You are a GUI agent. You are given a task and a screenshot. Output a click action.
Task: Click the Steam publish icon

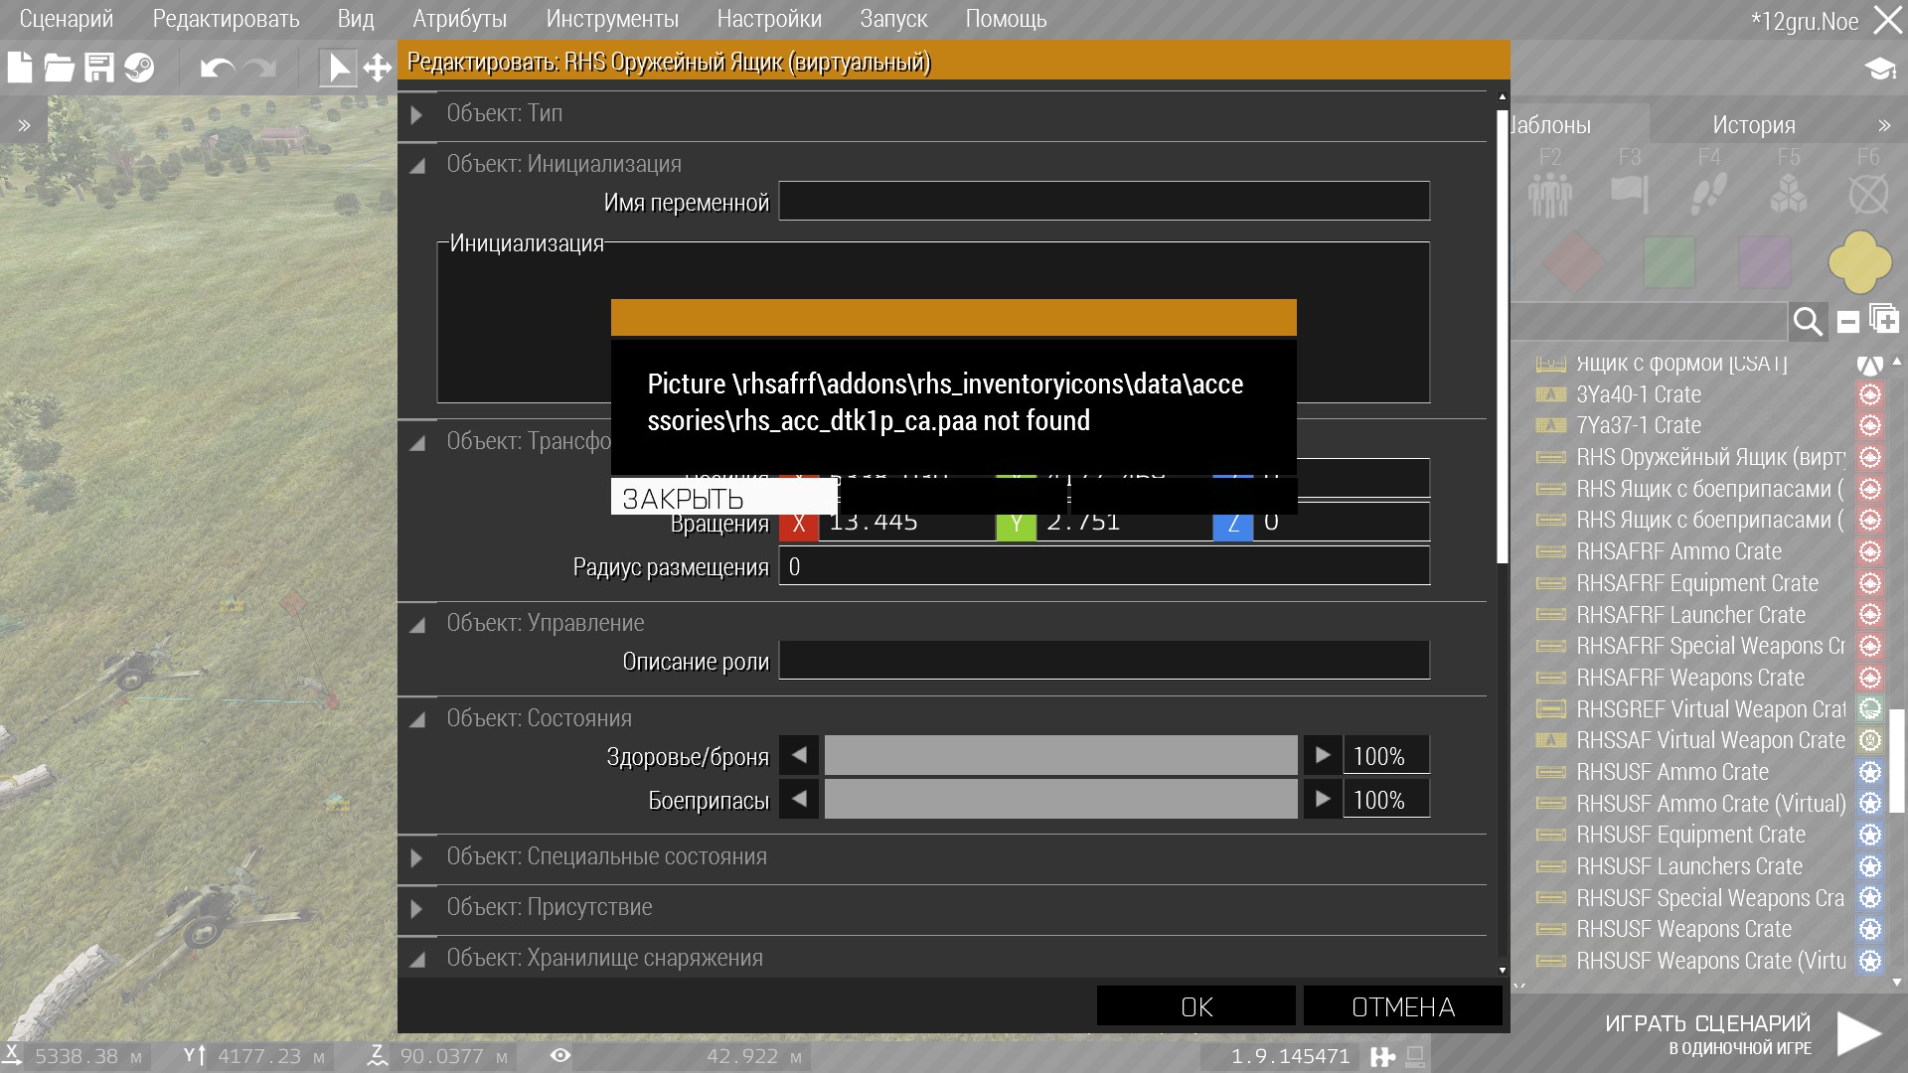[139, 68]
